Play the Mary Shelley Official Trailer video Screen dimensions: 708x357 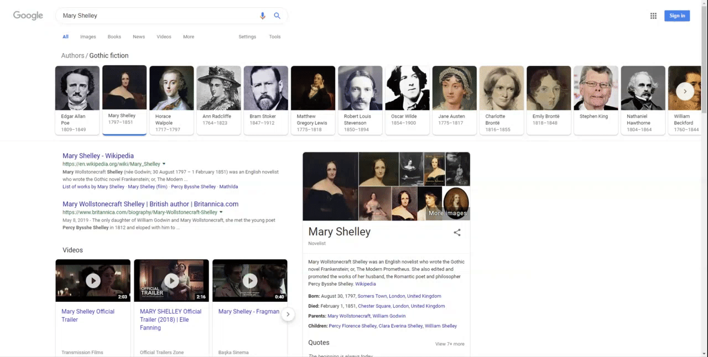point(93,281)
